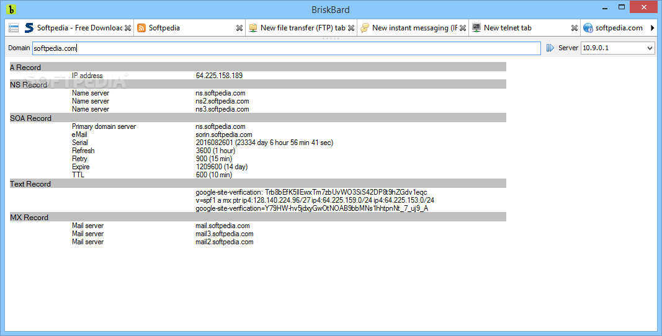The width and height of the screenshot is (662, 336).
Task: Click the Softpedia S favicon on first tab
Action: (29, 28)
